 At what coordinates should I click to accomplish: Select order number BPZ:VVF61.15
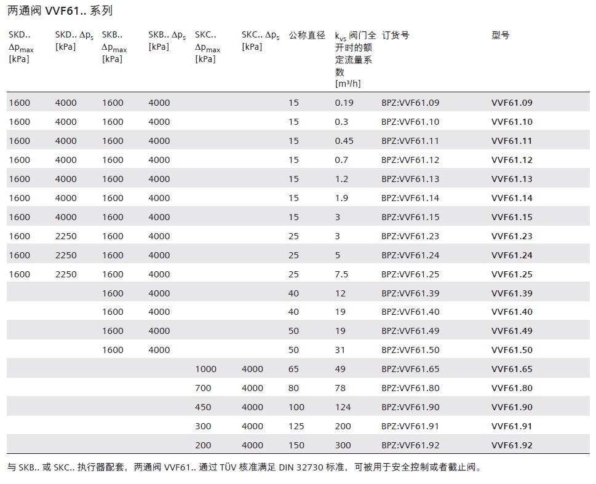[410, 216]
